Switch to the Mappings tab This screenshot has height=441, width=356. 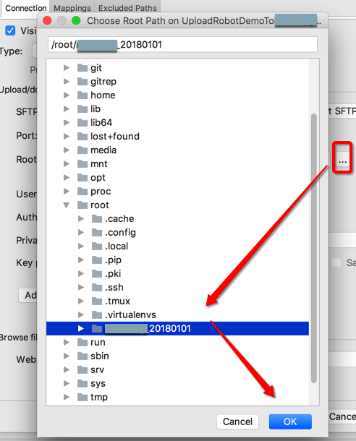pos(72,8)
